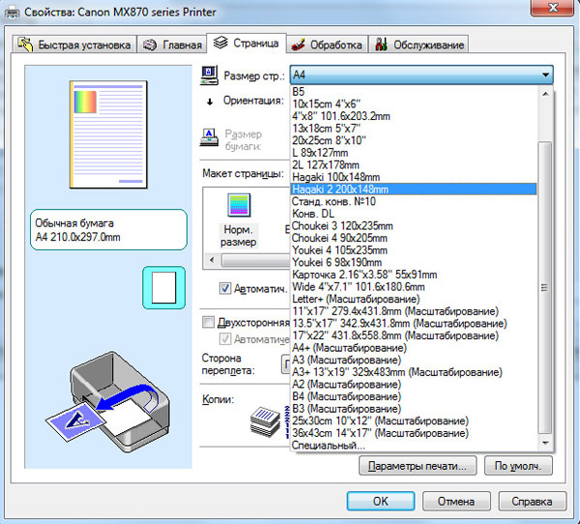This screenshot has height=524, width=580.
Task: Select A3 (Масштабирование)
Action: (414, 360)
